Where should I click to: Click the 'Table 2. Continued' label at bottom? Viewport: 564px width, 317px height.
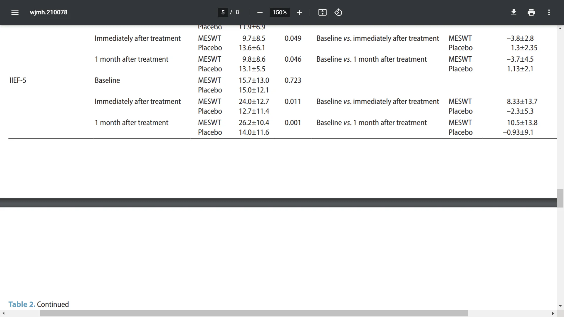[38, 304]
